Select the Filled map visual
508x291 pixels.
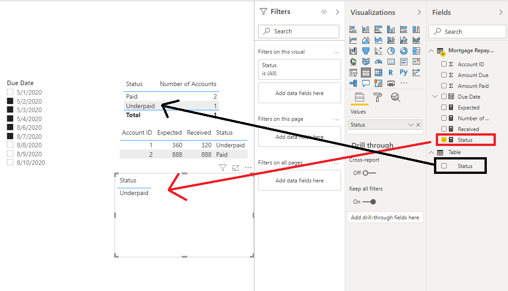click(366, 61)
